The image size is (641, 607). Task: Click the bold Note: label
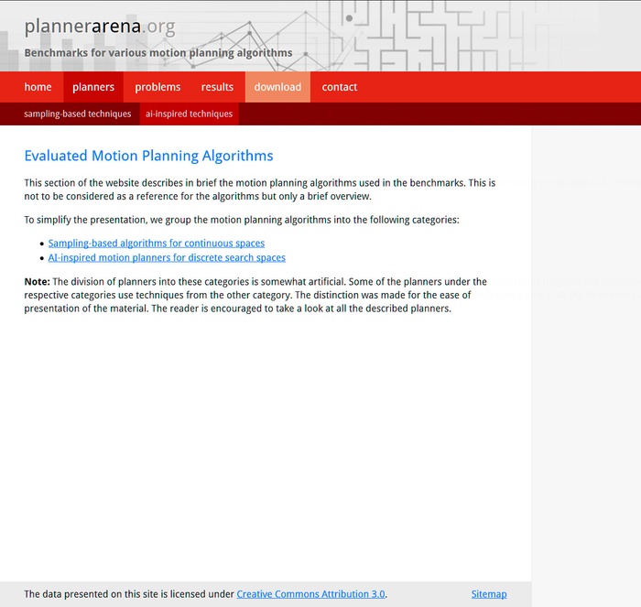[37, 282]
